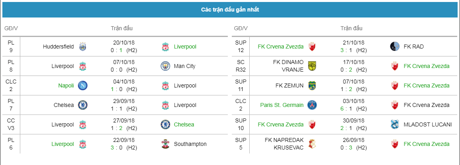Click the FK RAD team logo

395,47
